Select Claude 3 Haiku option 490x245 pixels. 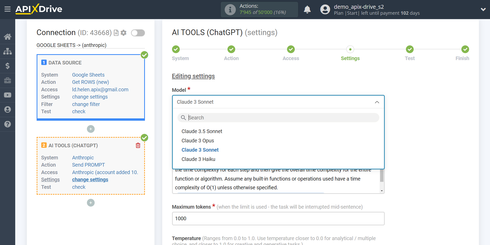pyautogui.click(x=198, y=159)
